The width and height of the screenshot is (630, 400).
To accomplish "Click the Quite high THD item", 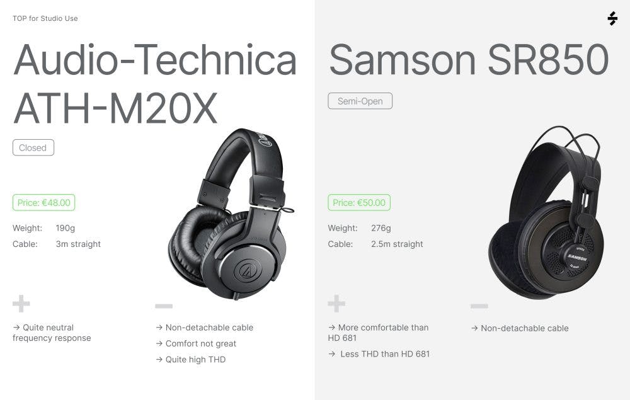I will tap(195, 360).
